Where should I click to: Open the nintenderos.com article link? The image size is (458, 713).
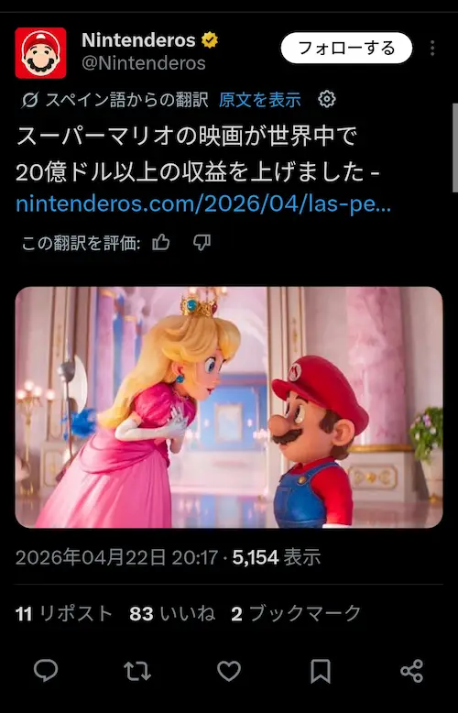(203, 204)
